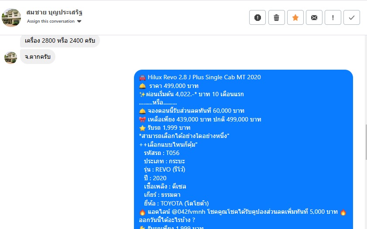This screenshot has width=367, height=229.
Task: Click line ออกวันนี้ได้อะไรบ้าง ?
Action: click(x=167, y=220)
